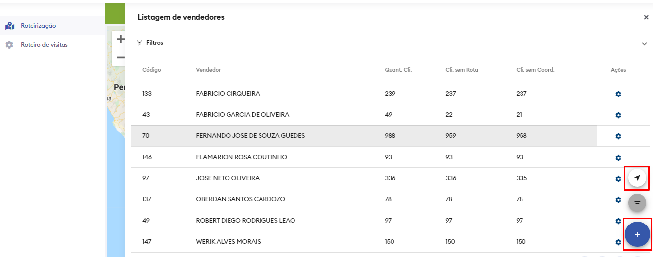Close the Listagem de vendedores panel

coord(646,17)
